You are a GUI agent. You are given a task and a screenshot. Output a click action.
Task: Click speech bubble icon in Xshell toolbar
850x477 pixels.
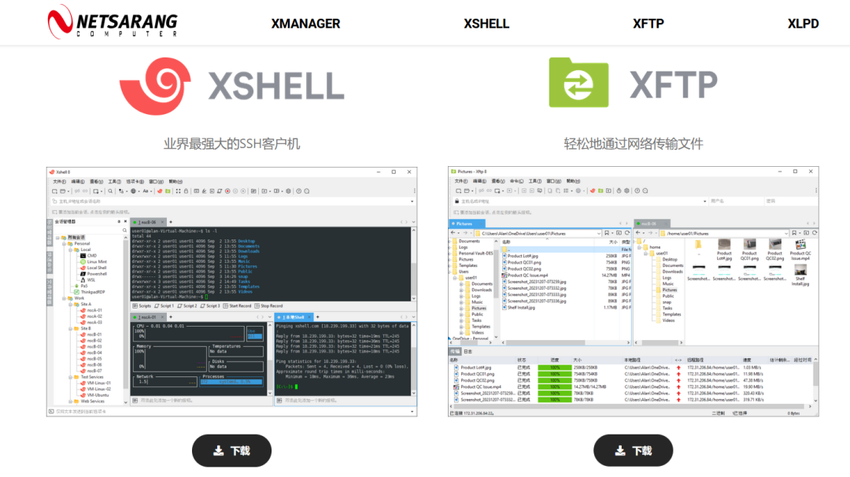307,191
